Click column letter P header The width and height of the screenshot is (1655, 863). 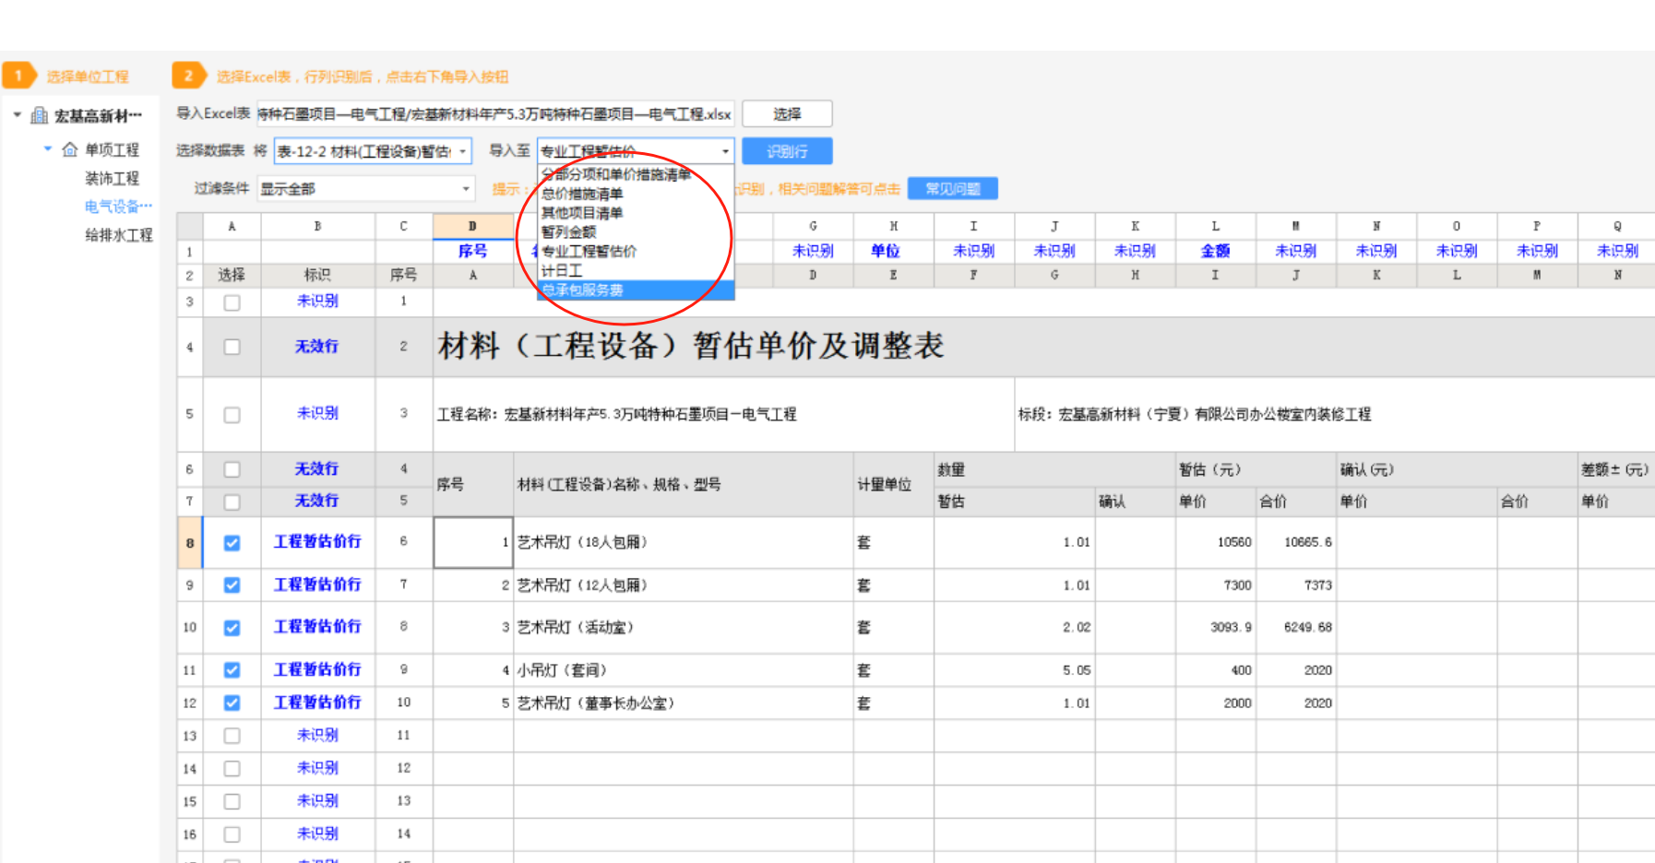click(1537, 226)
